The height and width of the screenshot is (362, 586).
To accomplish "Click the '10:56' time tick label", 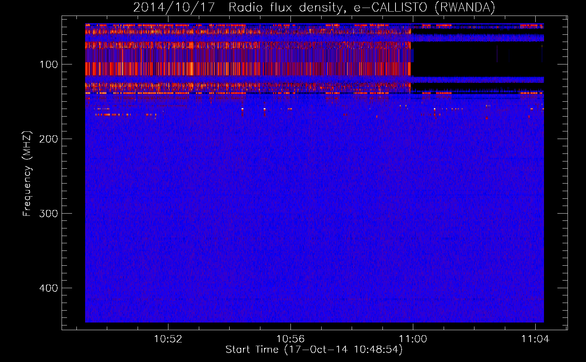I will (290, 339).
